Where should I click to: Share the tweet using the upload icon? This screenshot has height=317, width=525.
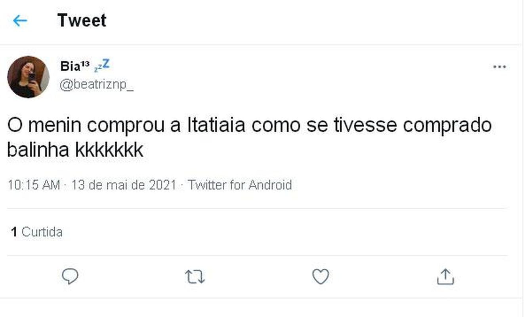[x=445, y=277]
